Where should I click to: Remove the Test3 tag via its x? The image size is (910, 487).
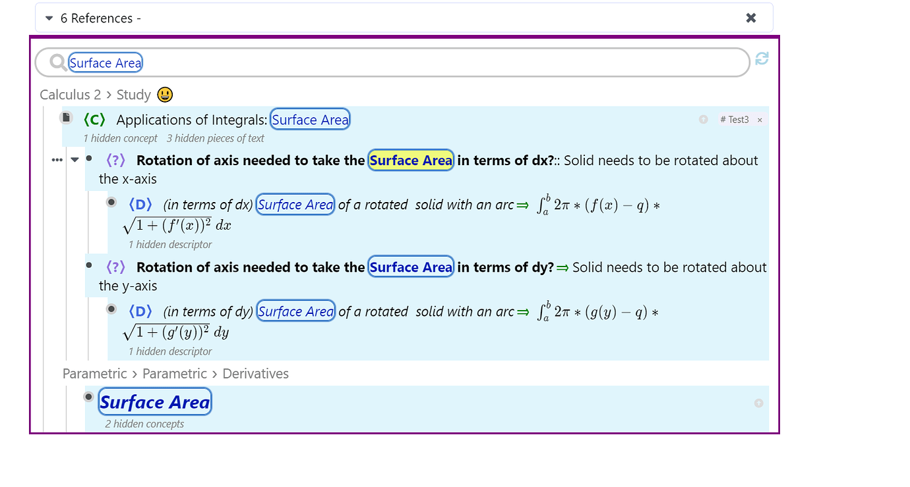point(760,120)
